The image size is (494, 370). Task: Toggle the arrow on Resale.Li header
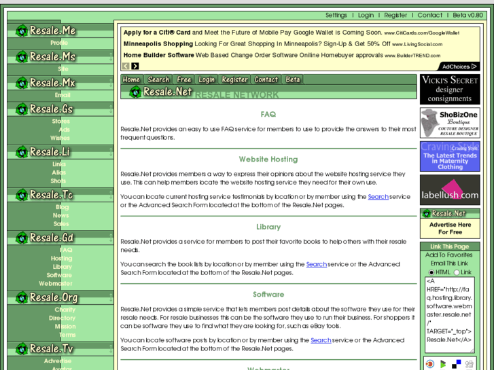[111, 152]
